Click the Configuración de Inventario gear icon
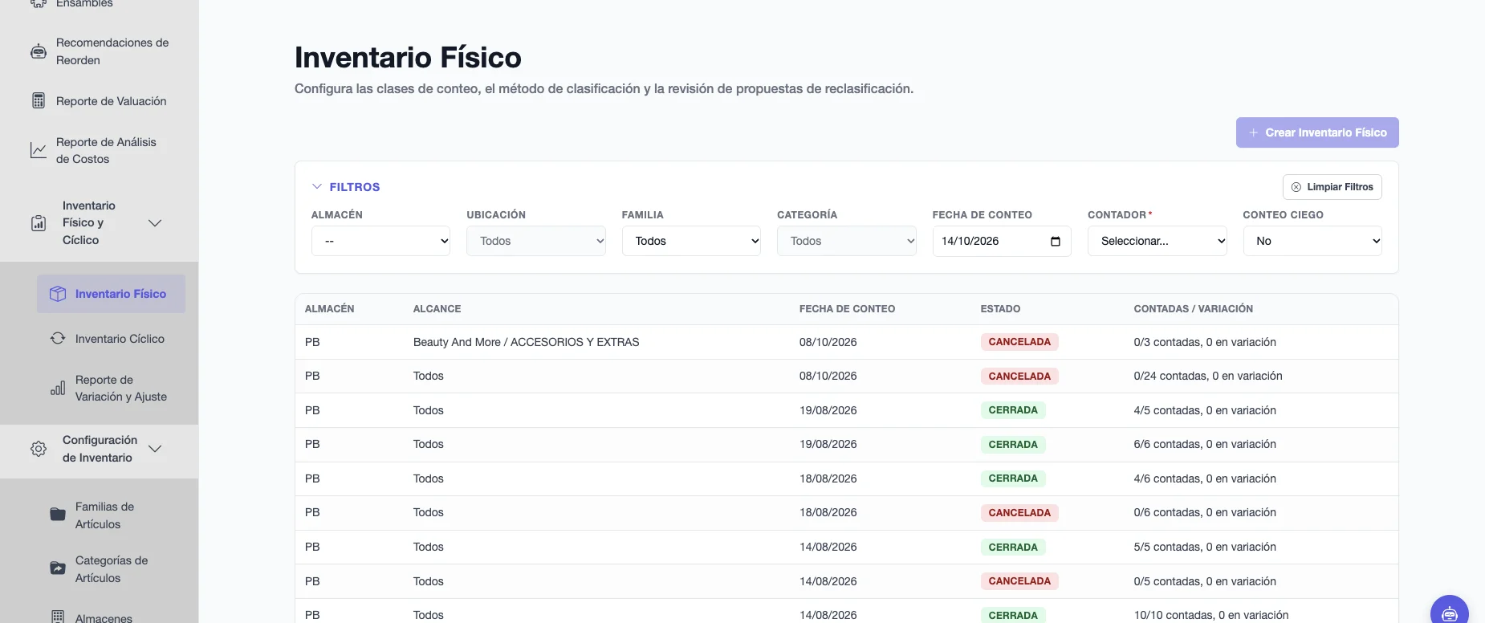The width and height of the screenshot is (1485, 623). click(x=39, y=449)
